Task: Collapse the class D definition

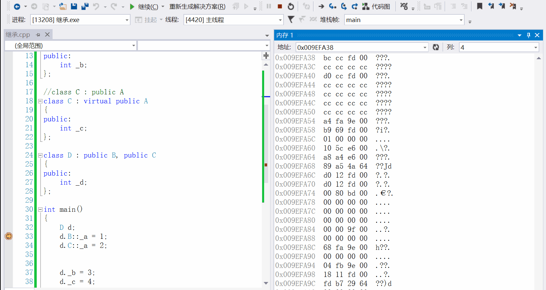Action: 40,155
